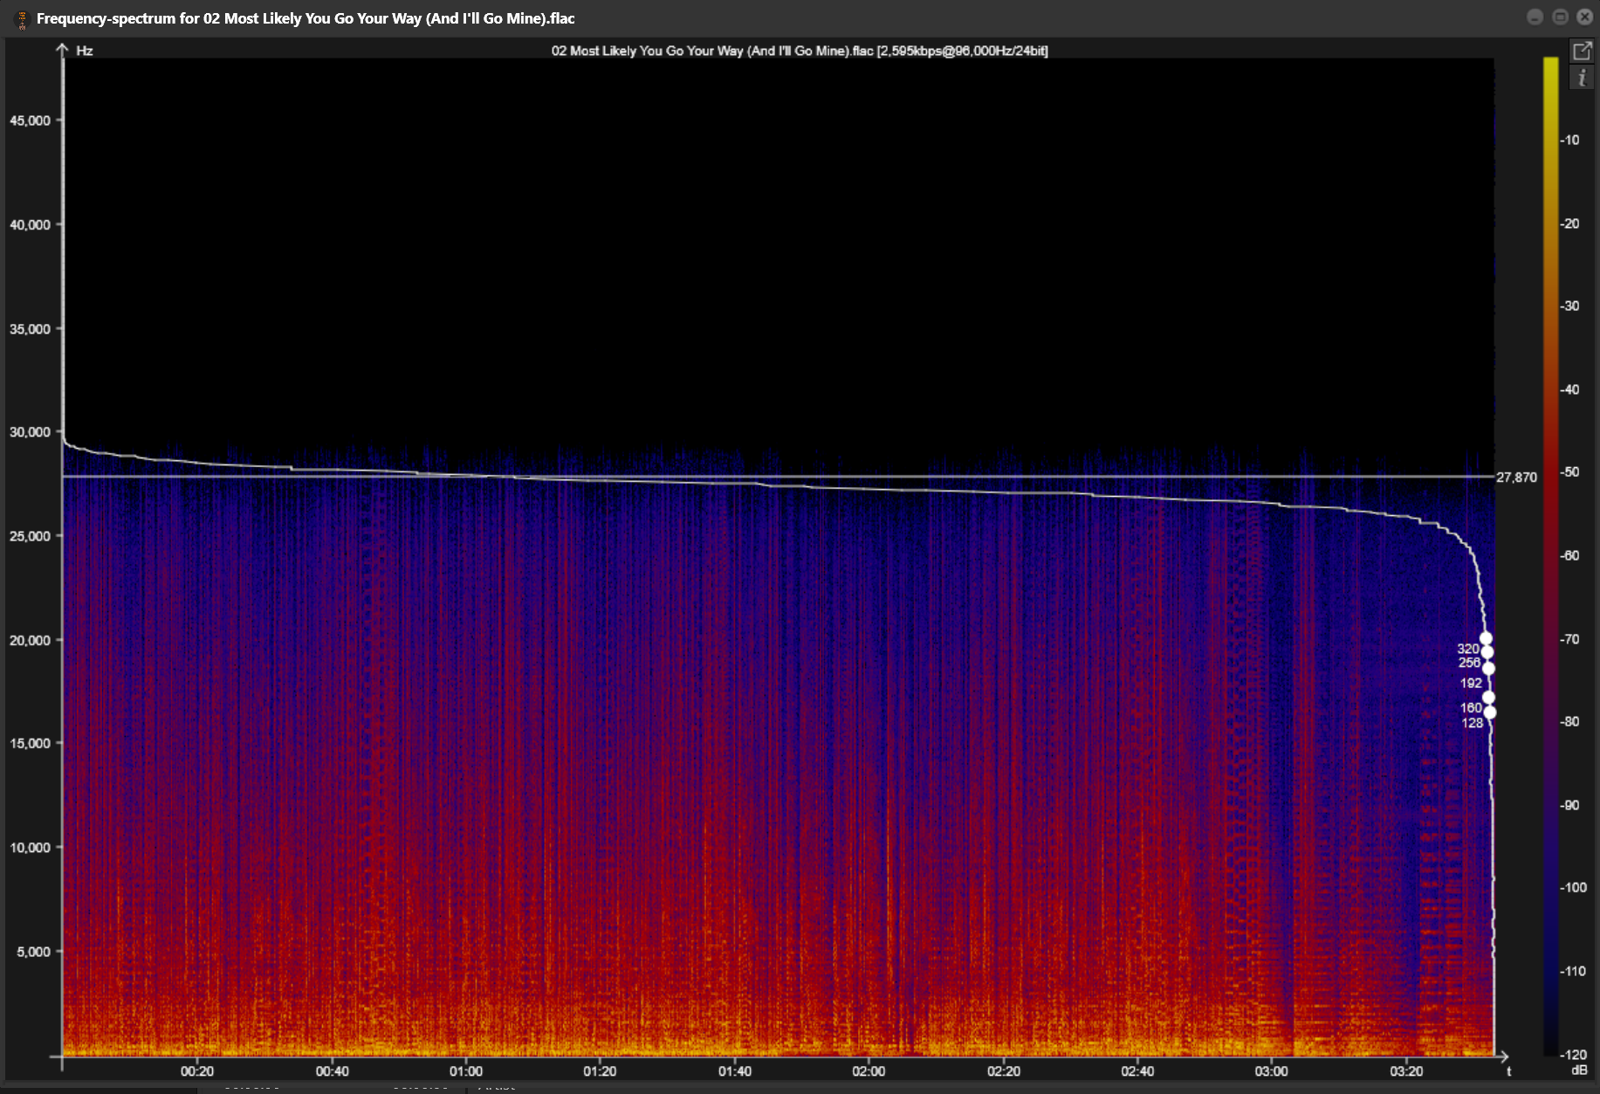Pick the 160 bitrate marker label

point(1471,708)
